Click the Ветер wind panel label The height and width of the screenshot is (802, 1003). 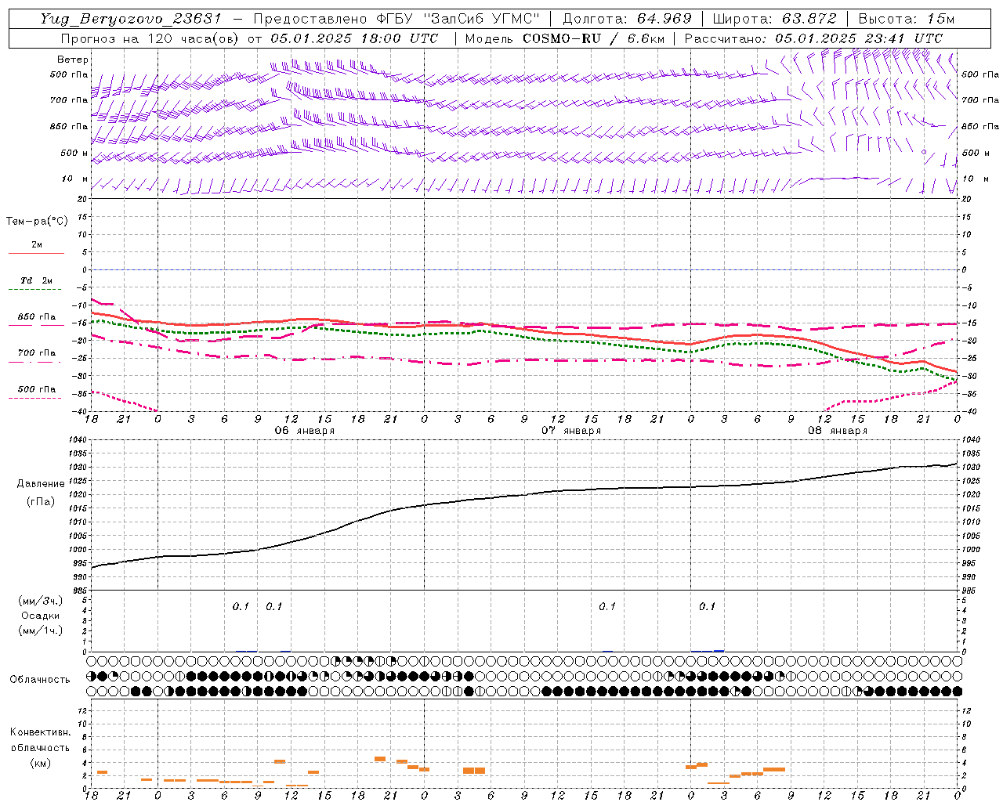73,60
